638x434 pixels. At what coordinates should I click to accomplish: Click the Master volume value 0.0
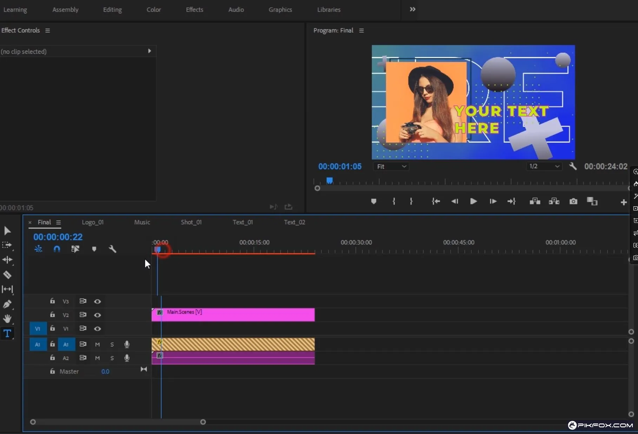(105, 372)
